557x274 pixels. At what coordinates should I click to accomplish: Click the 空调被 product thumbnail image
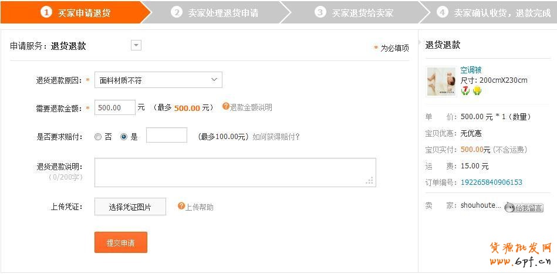(441, 81)
